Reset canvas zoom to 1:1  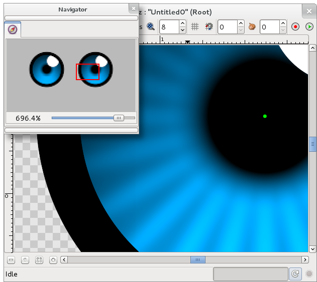(25, 260)
